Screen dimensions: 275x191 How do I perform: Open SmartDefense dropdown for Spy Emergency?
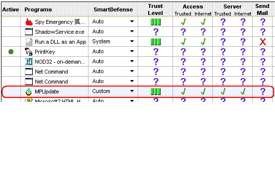pyautogui.click(x=132, y=21)
